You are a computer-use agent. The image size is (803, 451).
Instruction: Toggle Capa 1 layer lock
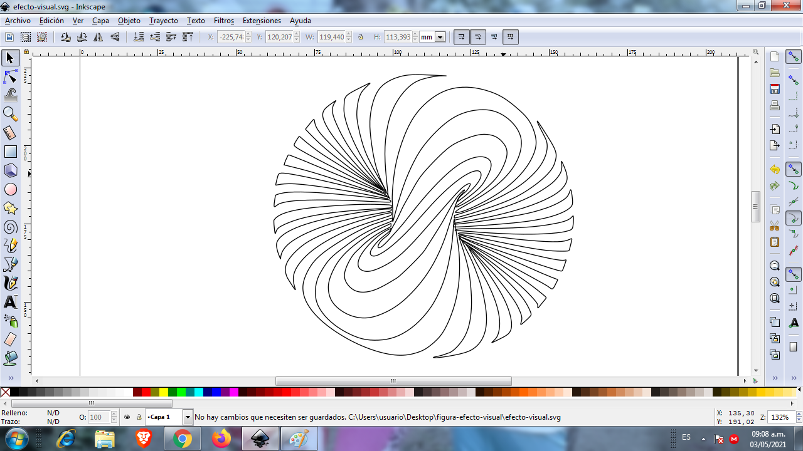[139, 417]
